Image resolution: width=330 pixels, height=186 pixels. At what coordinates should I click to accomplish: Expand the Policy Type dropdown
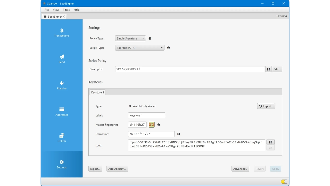pyautogui.click(x=130, y=38)
